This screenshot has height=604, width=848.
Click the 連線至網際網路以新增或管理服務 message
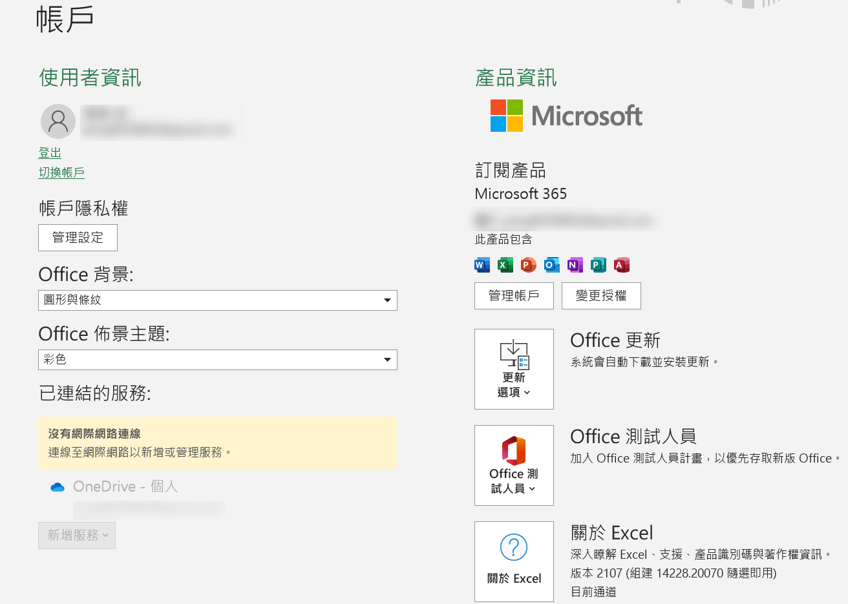140,452
